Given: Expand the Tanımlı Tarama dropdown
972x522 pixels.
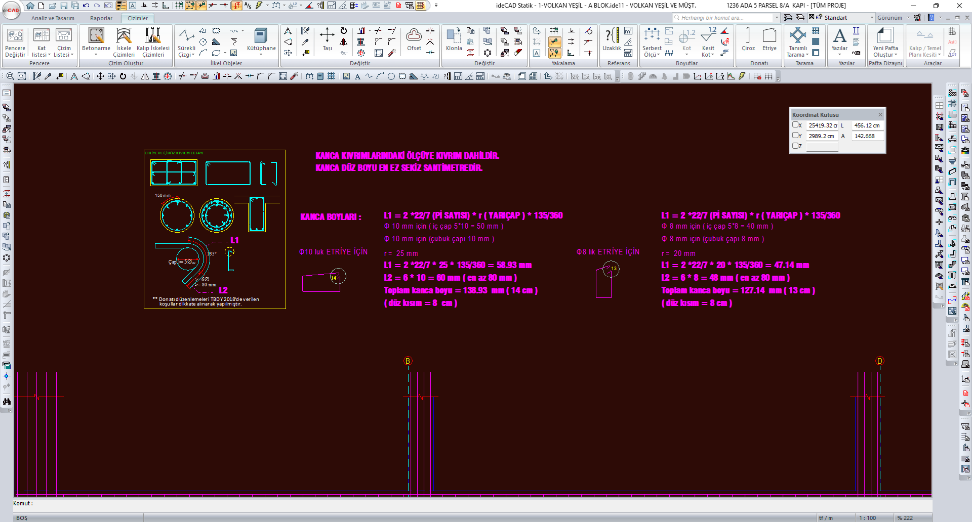Looking at the screenshot, I should (x=807, y=55).
